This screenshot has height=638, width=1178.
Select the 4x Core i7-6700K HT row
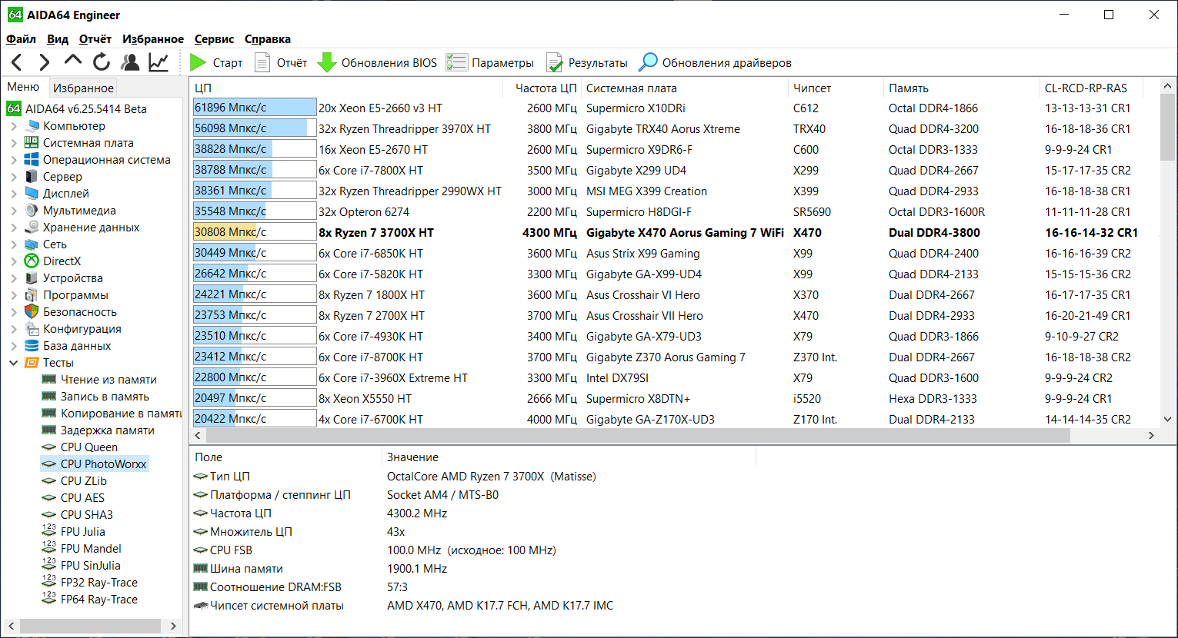[674, 419]
